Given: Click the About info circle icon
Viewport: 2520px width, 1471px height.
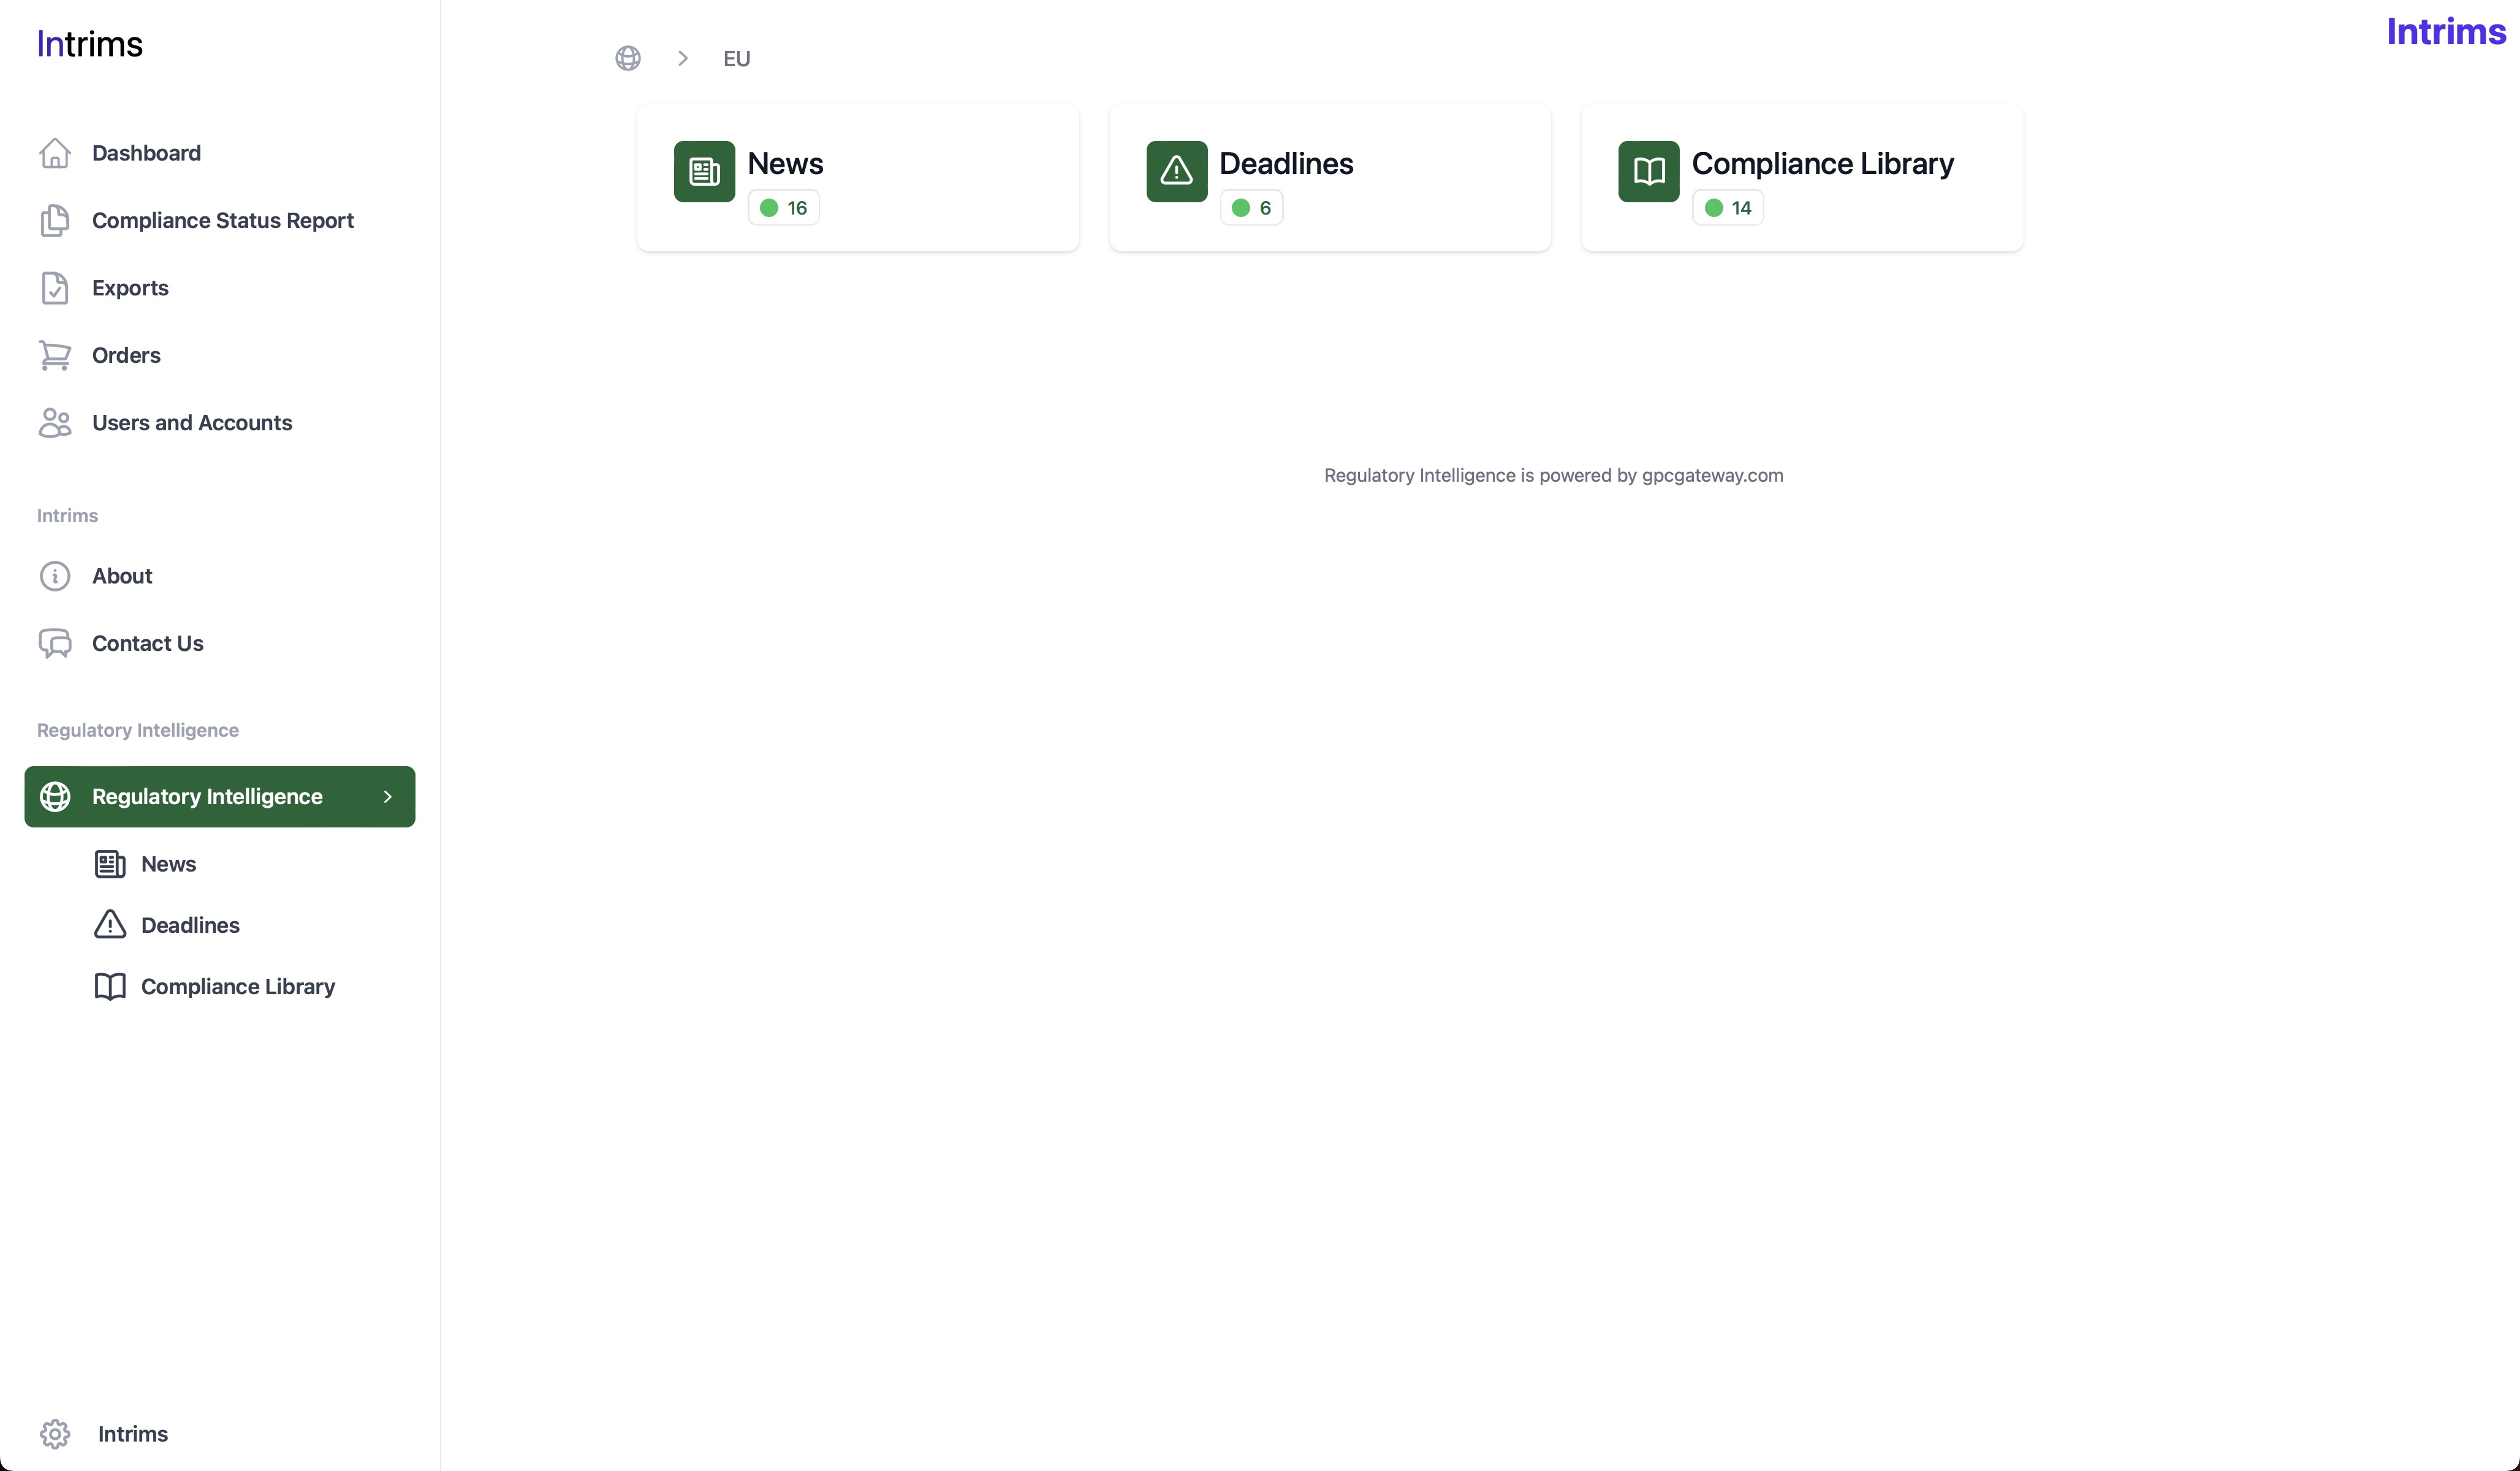Looking at the screenshot, I should pos(55,576).
